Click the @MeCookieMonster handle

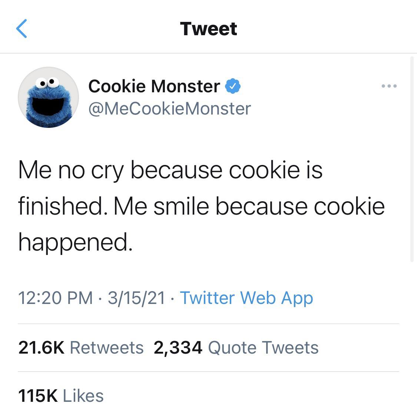169,109
